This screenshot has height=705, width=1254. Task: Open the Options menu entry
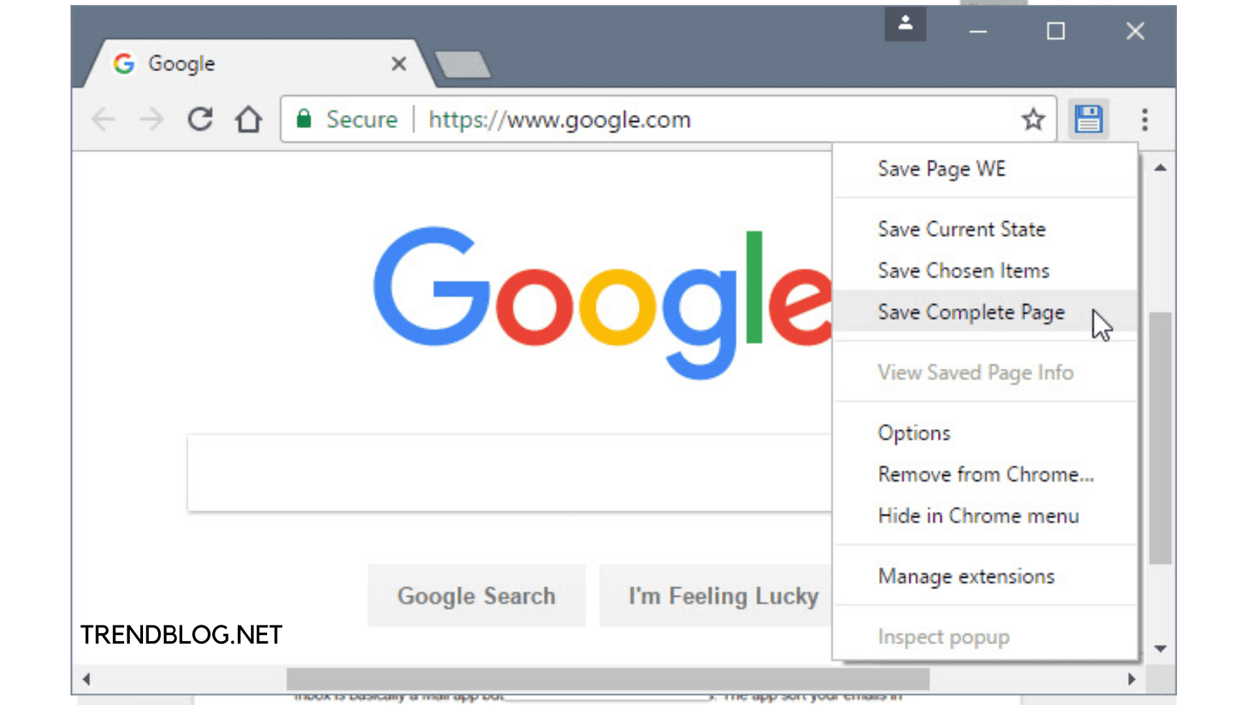tap(913, 433)
